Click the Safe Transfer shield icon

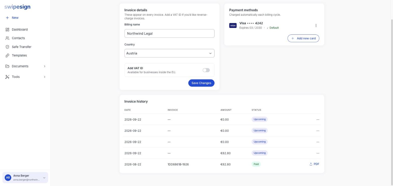click(7, 47)
